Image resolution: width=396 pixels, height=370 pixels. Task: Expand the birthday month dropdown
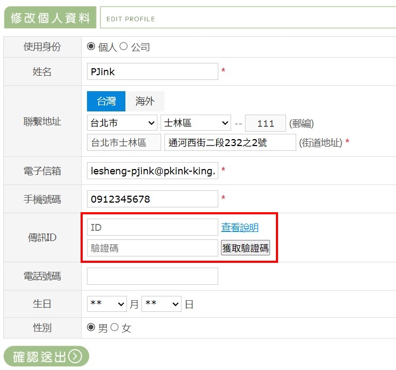coord(107,304)
